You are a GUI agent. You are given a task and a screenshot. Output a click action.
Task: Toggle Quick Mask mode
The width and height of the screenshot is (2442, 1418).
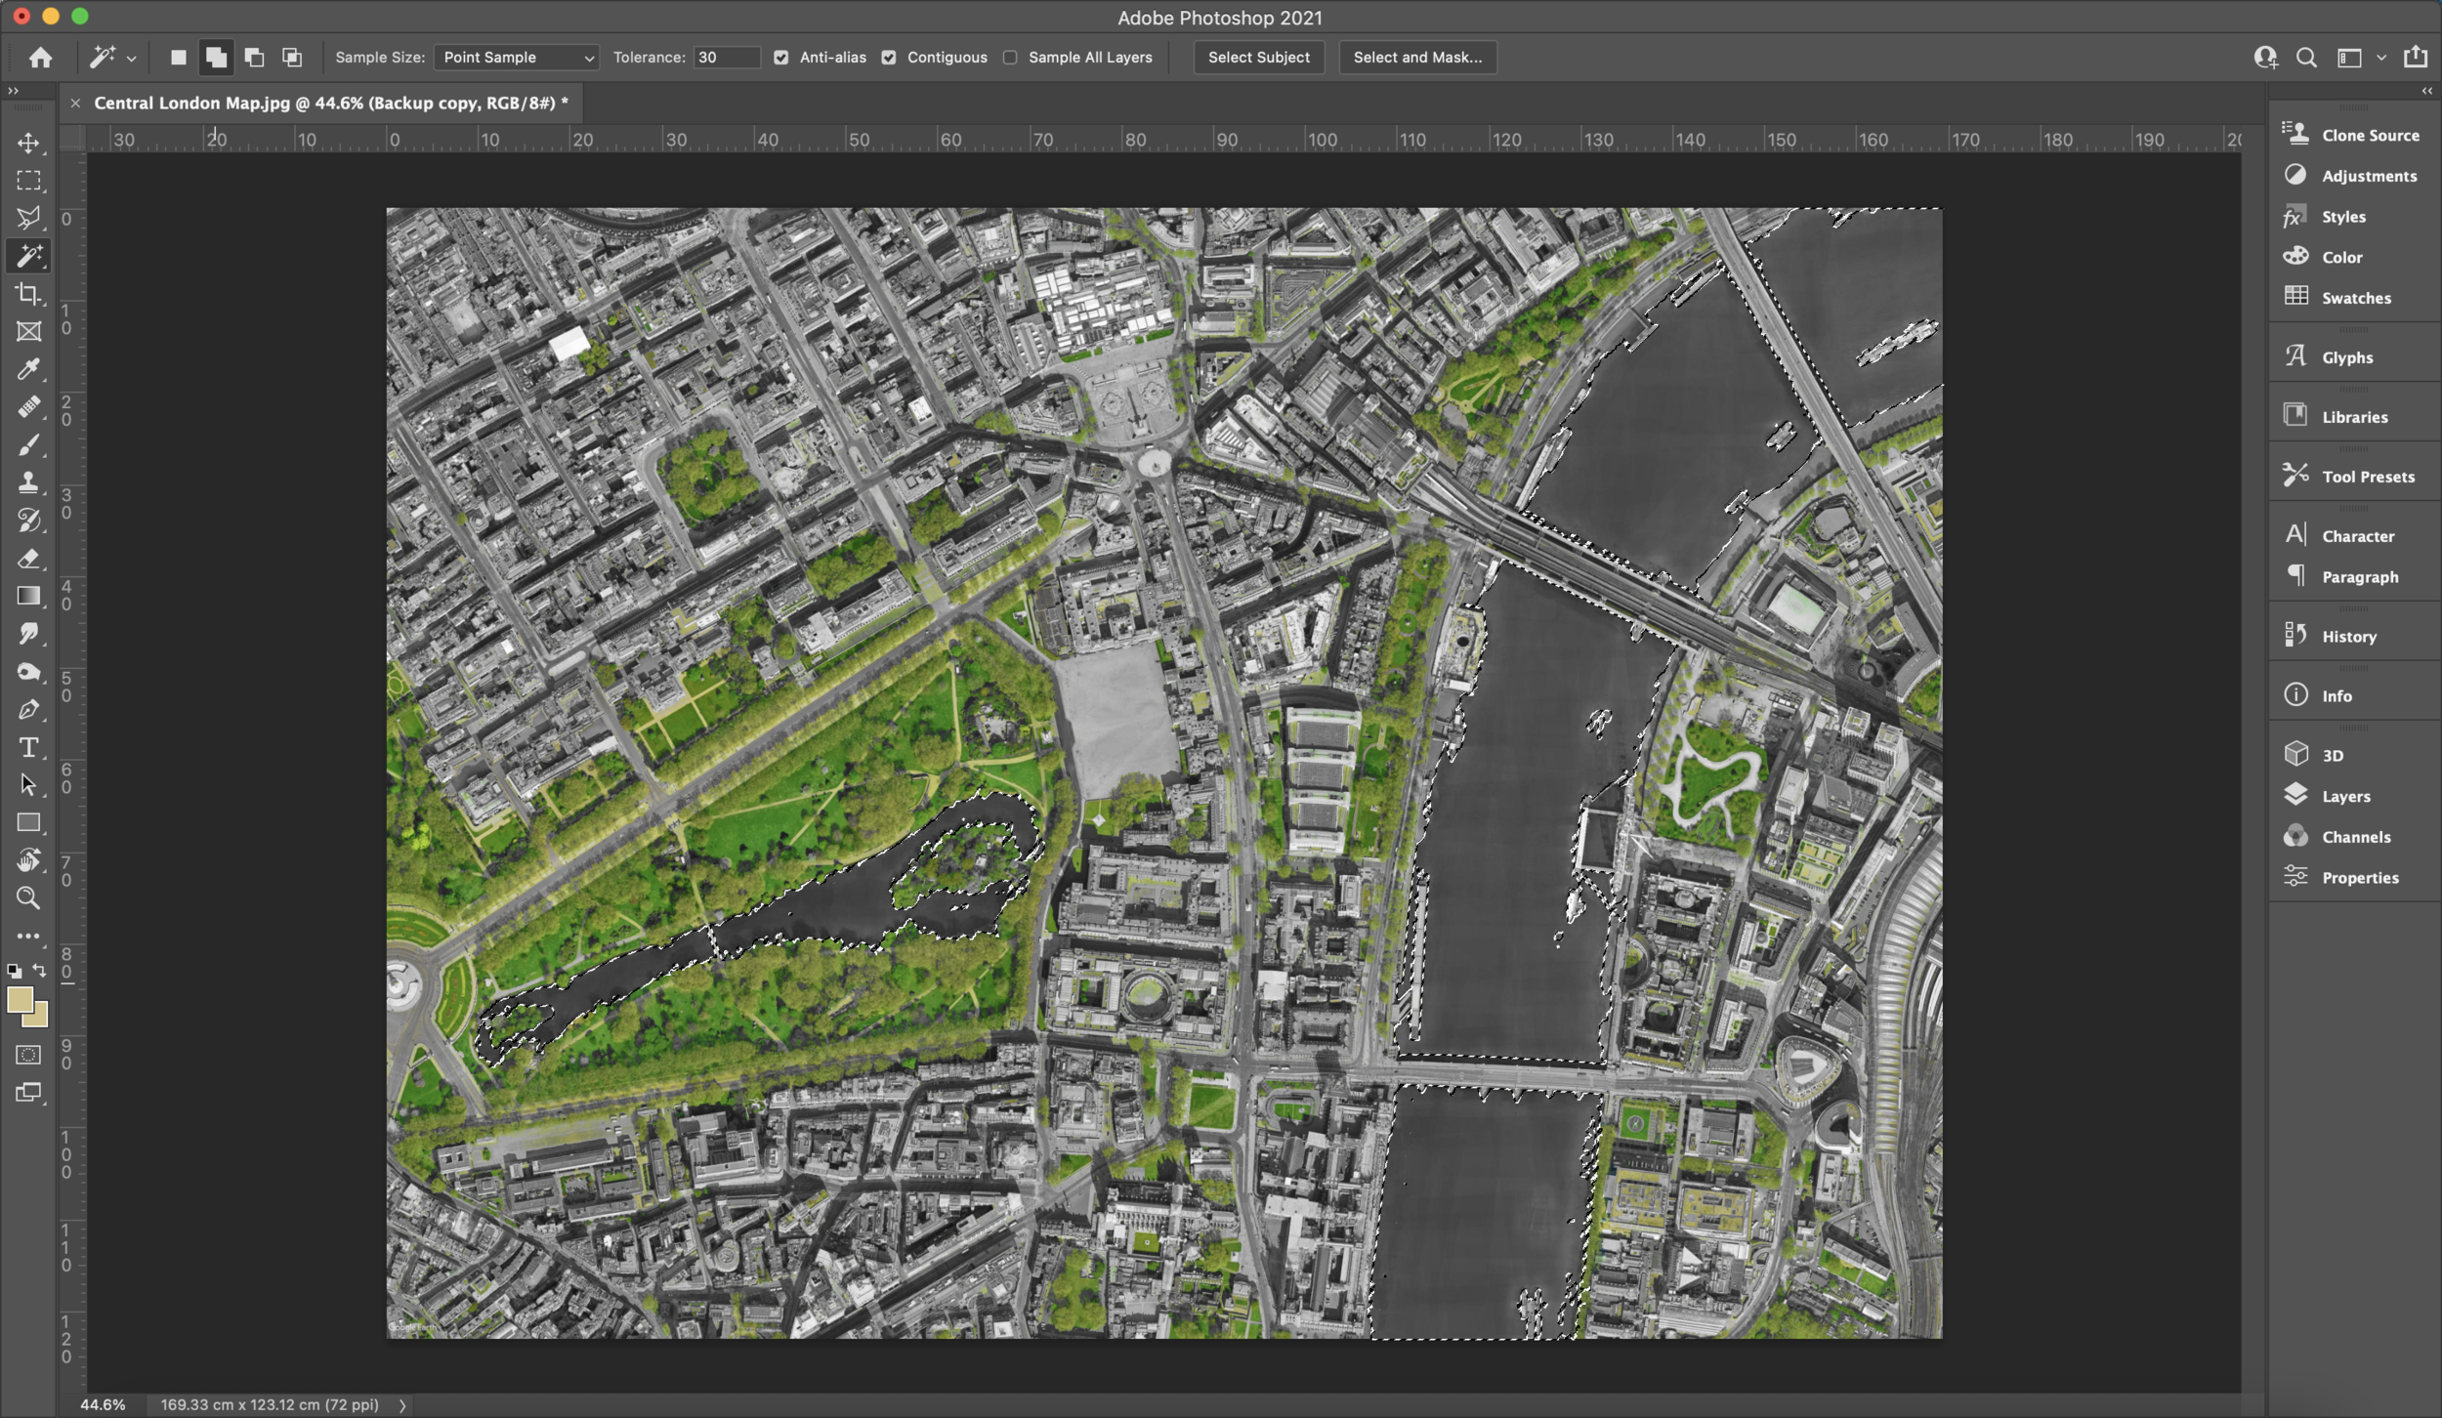(x=28, y=1055)
